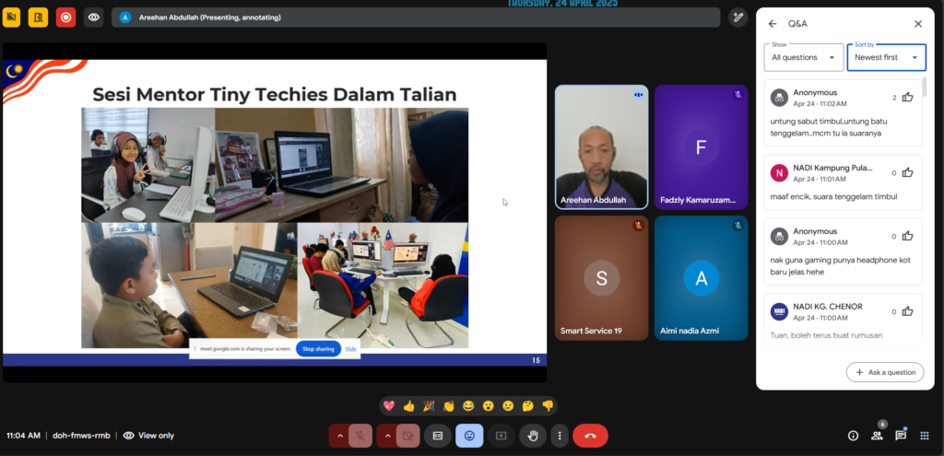Toggle the muted microphone button
Viewport: 944px width, 456px height.
pyautogui.click(x=360, y=436)
